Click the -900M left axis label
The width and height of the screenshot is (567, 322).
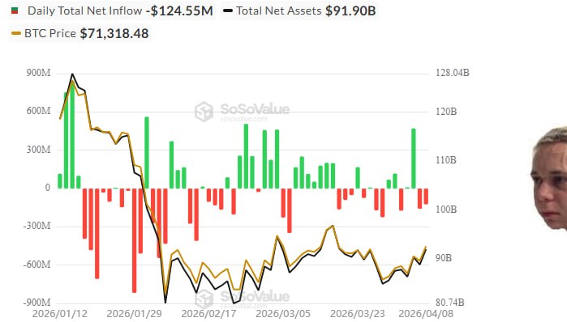[37, 303]
